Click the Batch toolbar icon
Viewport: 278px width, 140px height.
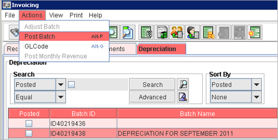click(x=162, y=32)
